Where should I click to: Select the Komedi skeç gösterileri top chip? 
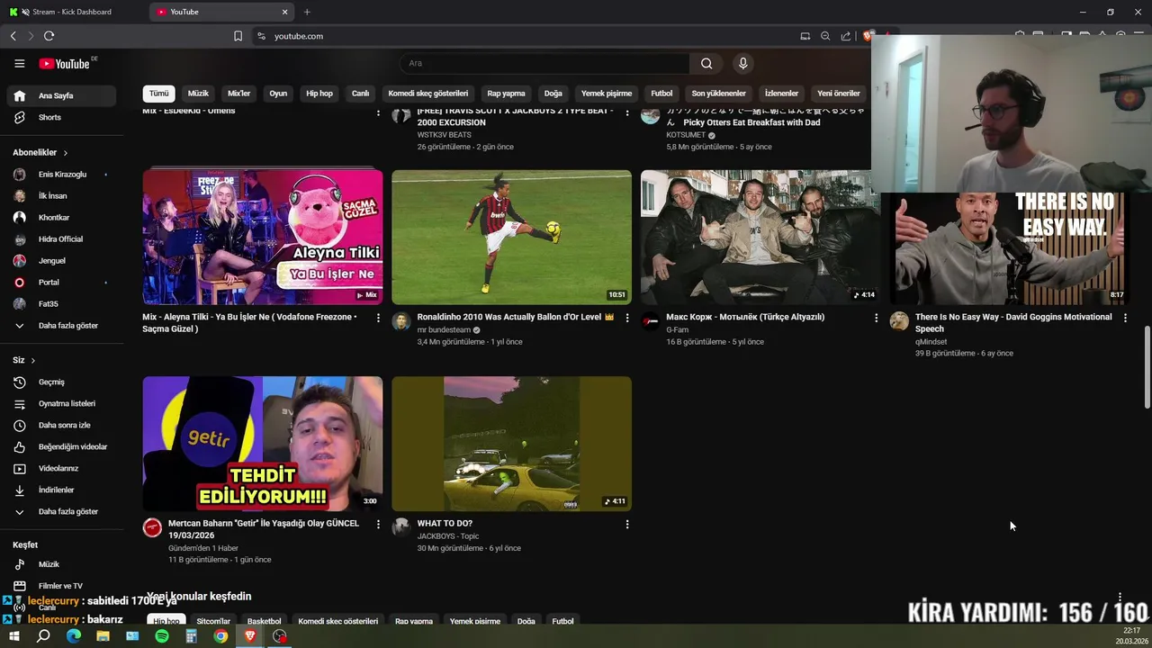coord(428,94)
